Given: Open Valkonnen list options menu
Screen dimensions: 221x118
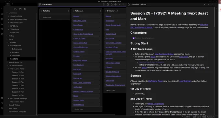Looking at the screenshot, I should pos(100,11).
